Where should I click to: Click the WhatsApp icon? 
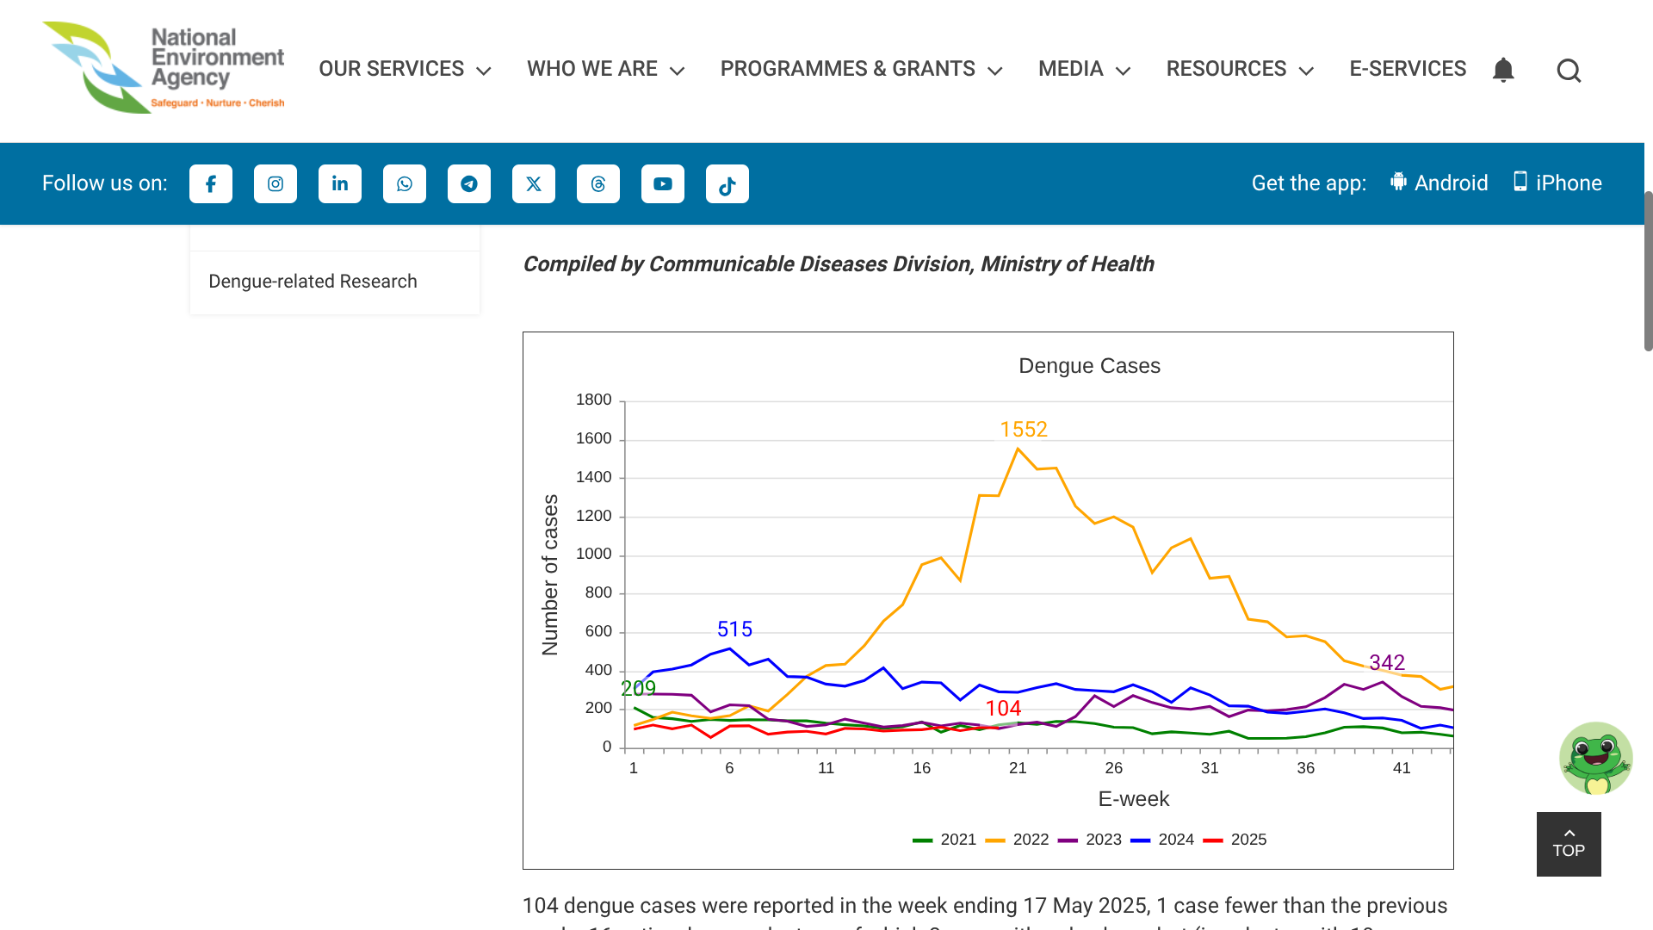[x=405, y=184]
